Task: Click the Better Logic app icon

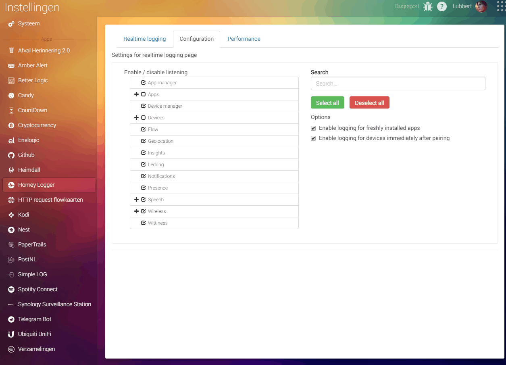Action: click(x=11, y=80)
